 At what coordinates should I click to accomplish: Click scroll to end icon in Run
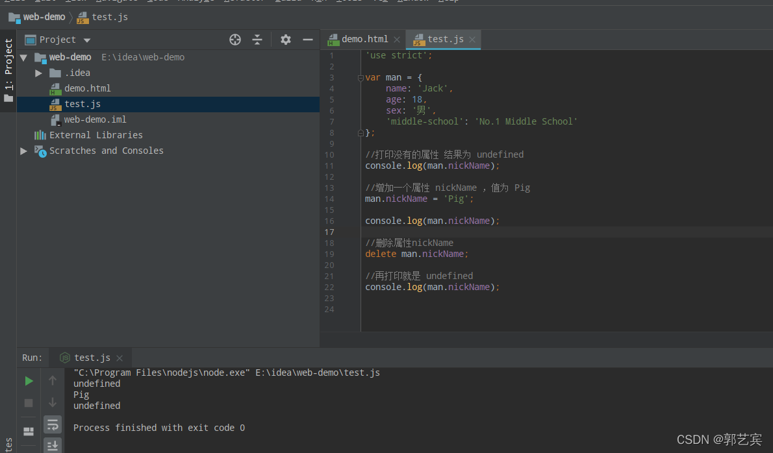[53, 446]
